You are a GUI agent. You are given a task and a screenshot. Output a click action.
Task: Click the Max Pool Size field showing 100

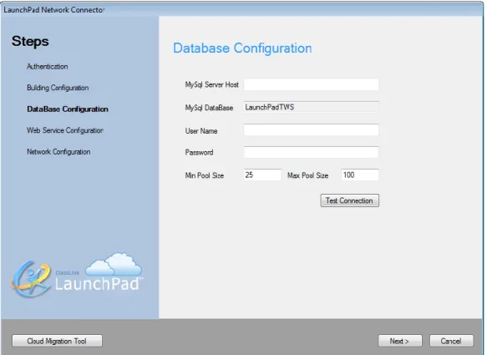pos(360,175)
